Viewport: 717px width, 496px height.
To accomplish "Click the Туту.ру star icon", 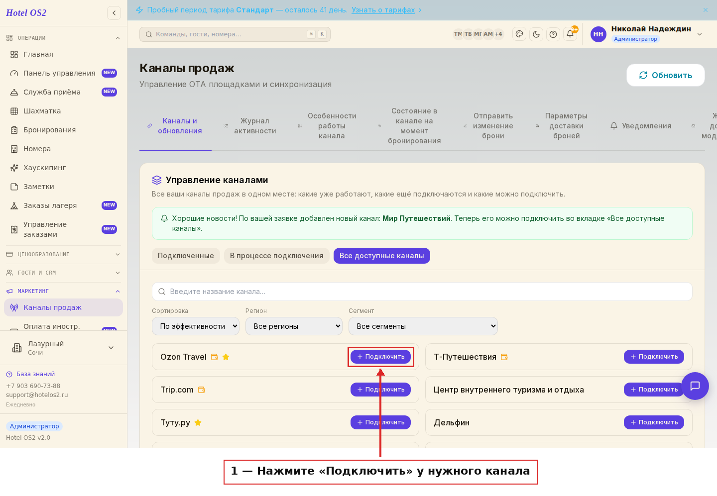I will tap(198, 422).
